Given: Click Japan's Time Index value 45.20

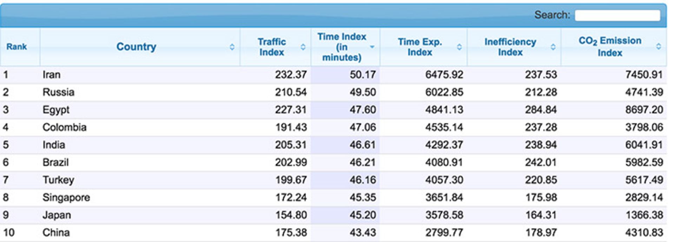Looking at the screenshot, I should [362, 215].
